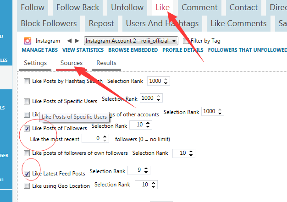Go to next account with right arrow
The width and height of the screenshot is (287, 202).
[77, 41]
